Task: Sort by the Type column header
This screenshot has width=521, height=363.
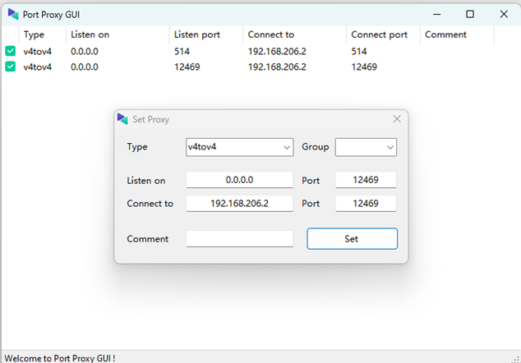Action: 35,34
